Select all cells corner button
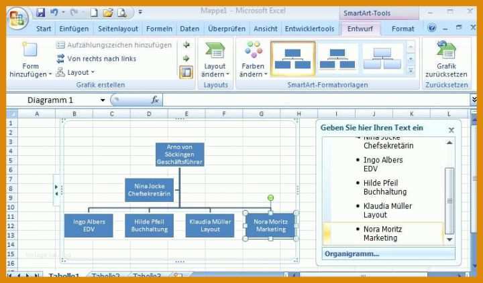 coord(12,114)
